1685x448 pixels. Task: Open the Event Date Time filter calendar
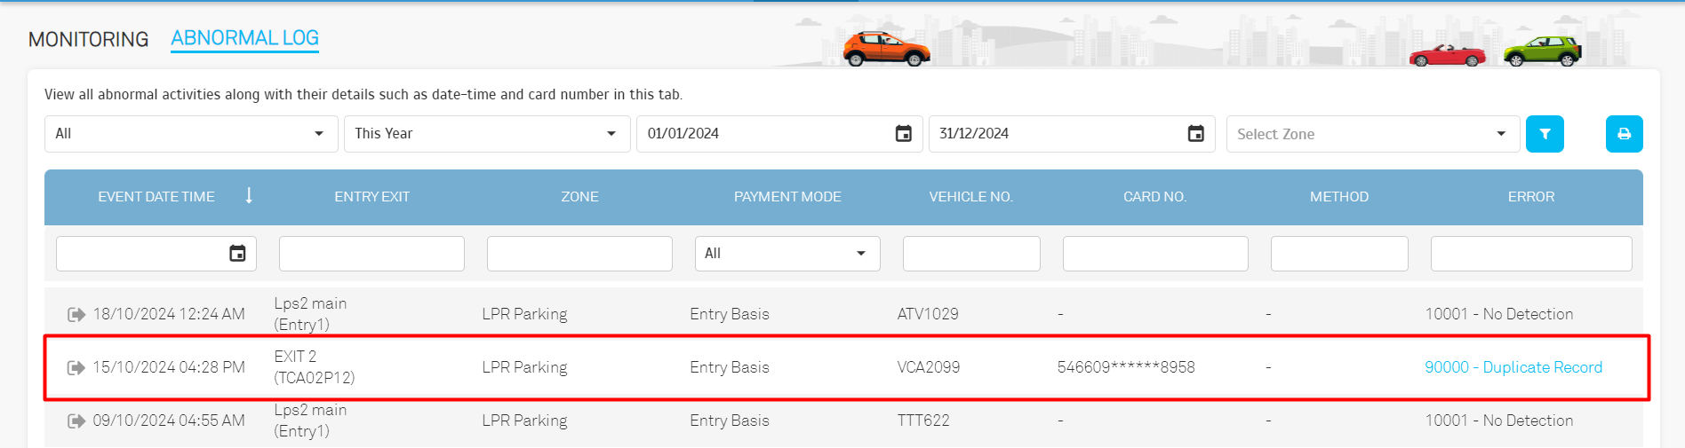(237, 254)
